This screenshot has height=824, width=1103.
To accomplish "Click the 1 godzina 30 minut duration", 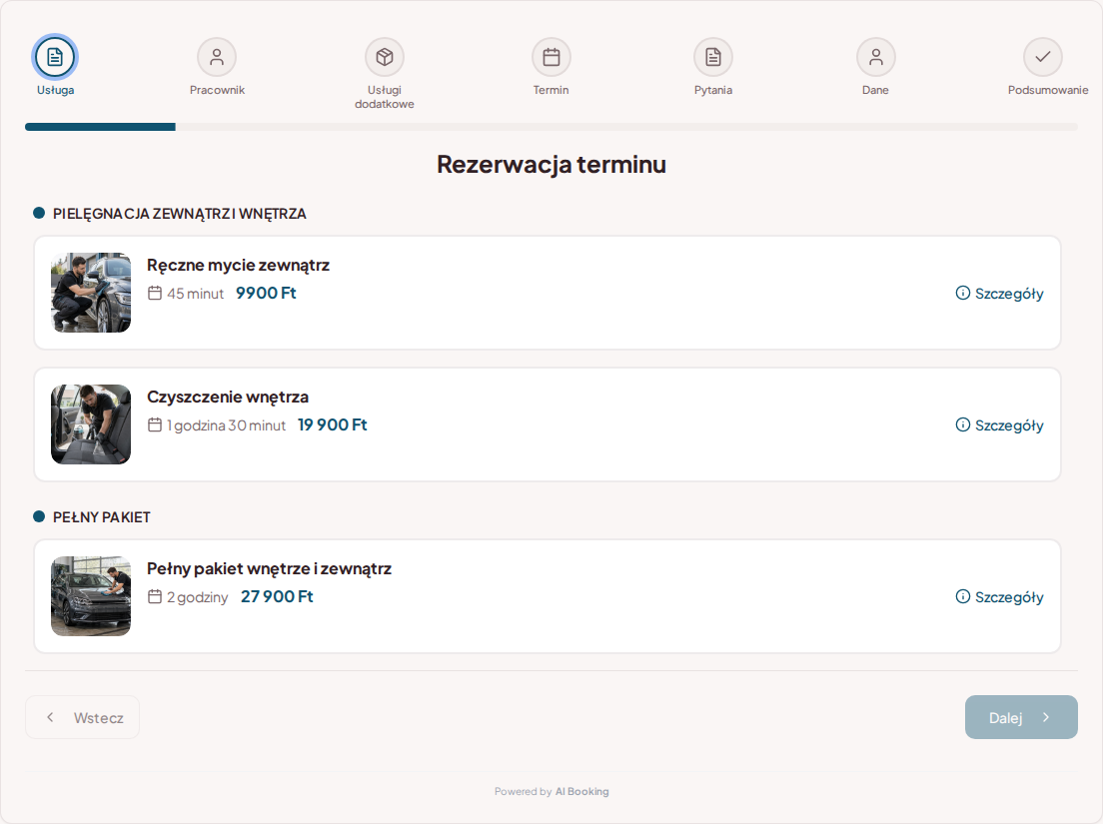I will [x=226, y=425].
